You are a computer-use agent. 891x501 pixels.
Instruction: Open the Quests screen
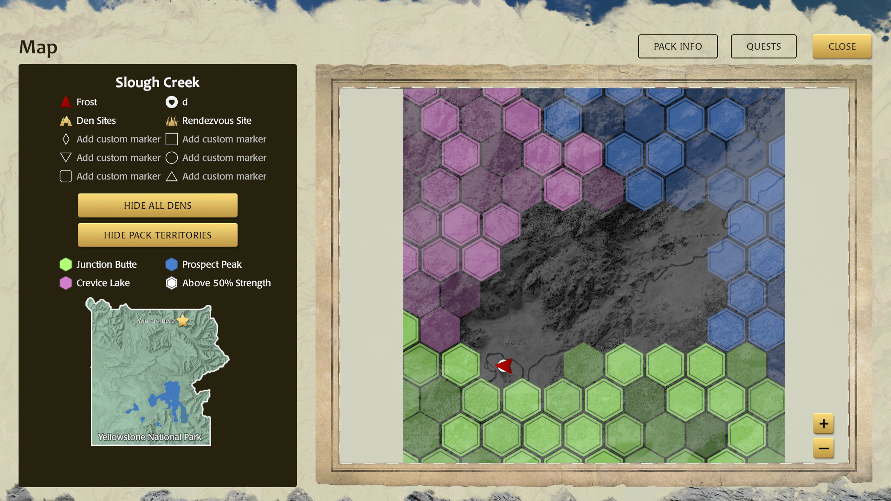763,46
